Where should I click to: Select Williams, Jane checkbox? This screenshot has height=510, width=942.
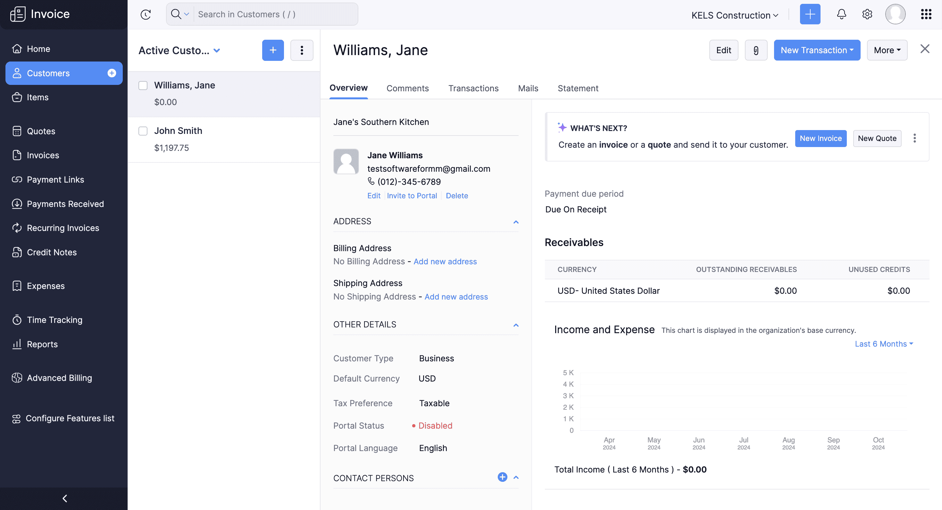[143, 86]
